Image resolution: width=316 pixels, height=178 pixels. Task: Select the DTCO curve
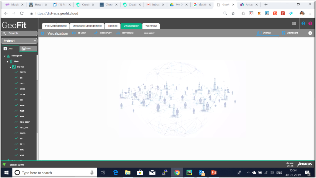[22, 89]
